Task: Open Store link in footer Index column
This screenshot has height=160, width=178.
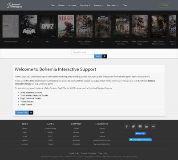Action: (x=24, y=137)
